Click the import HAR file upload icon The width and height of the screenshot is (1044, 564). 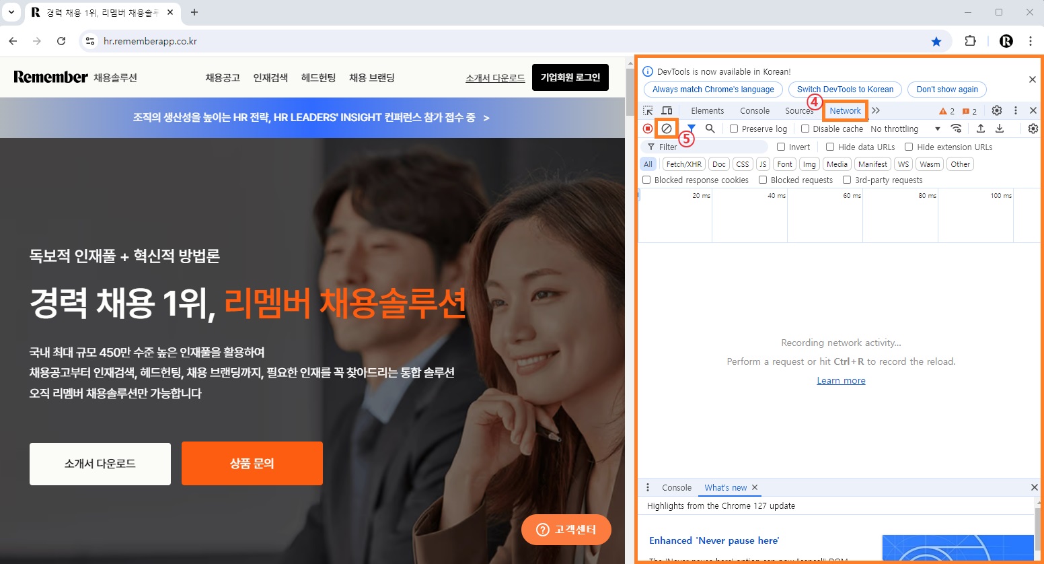(x=981, y=129)
